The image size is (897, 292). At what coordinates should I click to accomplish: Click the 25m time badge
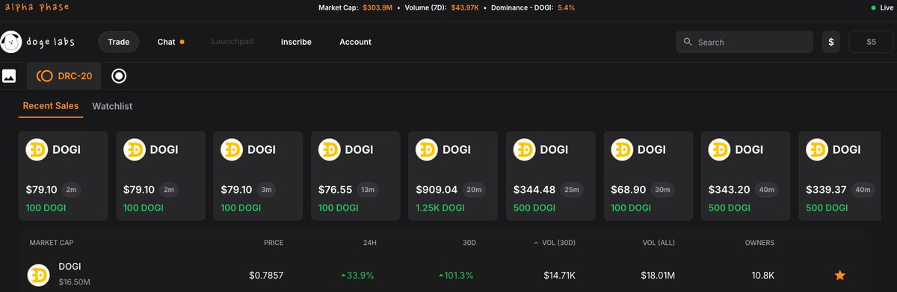point(572,190)
